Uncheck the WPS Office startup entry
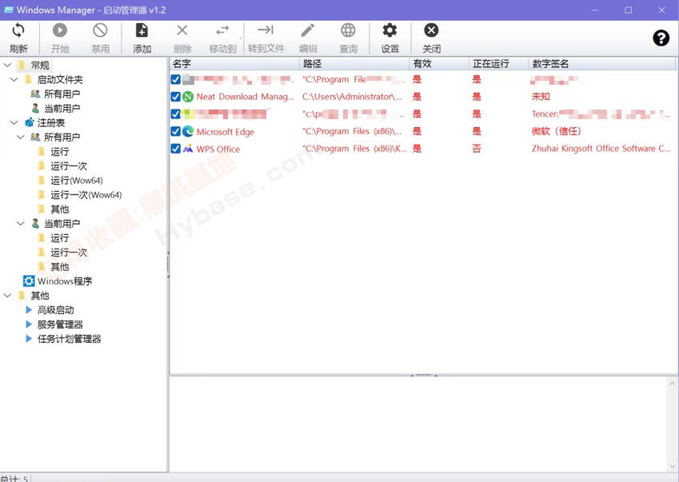Screen dimensions: 679x482 [175, 149]
